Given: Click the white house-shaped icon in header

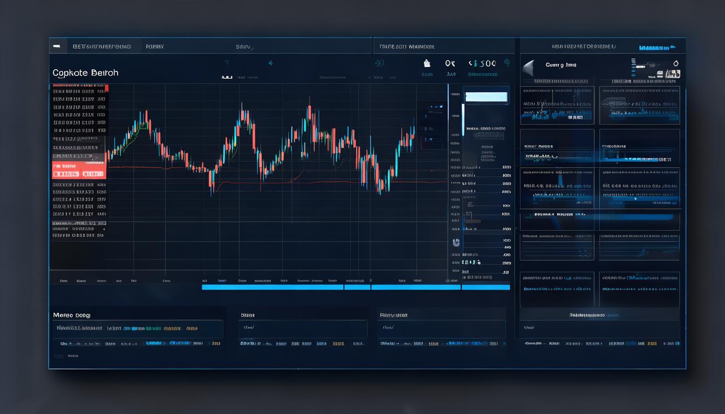Looking at the screenshot, I should click(427, 63).
